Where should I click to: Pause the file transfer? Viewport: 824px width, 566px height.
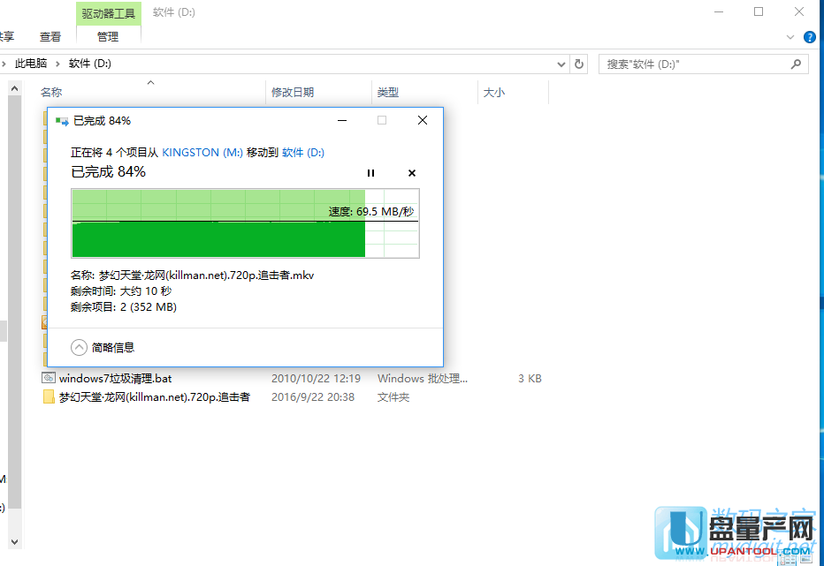click(x=371, y=173)
